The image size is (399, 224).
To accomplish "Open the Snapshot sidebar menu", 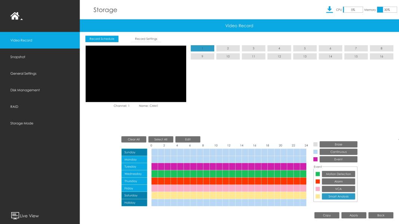I will [40, 57].
